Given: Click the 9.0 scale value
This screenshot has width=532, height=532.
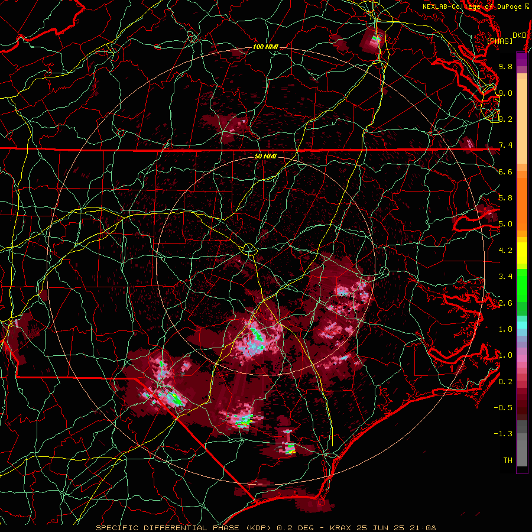Looking at the screenshot, I should [x=505, y=93].
